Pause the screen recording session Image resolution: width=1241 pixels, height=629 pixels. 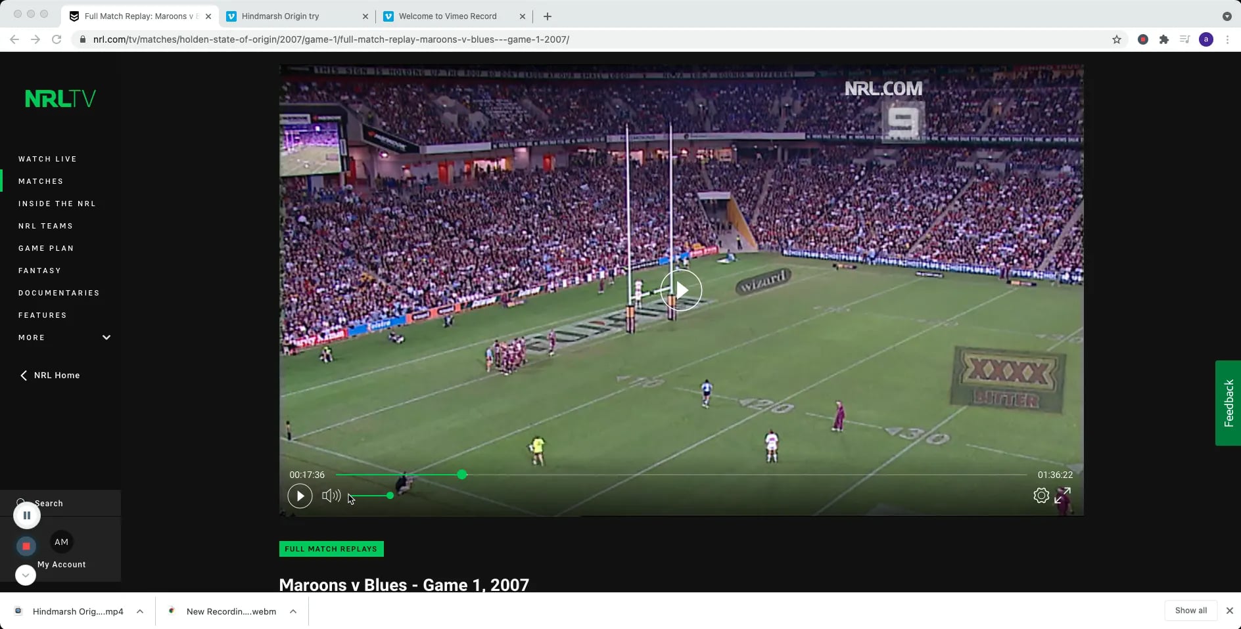(26, 515)
